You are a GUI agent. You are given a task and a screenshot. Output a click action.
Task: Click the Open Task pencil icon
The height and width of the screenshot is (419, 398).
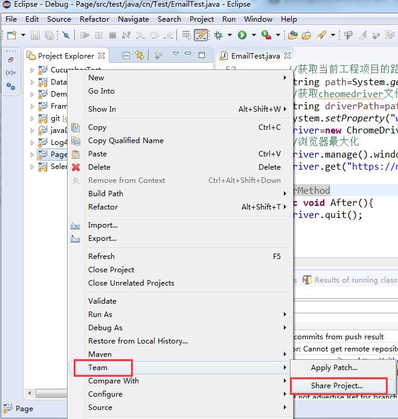(x=321, y=35)
